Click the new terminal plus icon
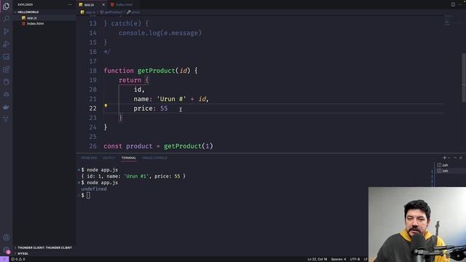This screenshot has height=262, width=466. pos(444,158)
